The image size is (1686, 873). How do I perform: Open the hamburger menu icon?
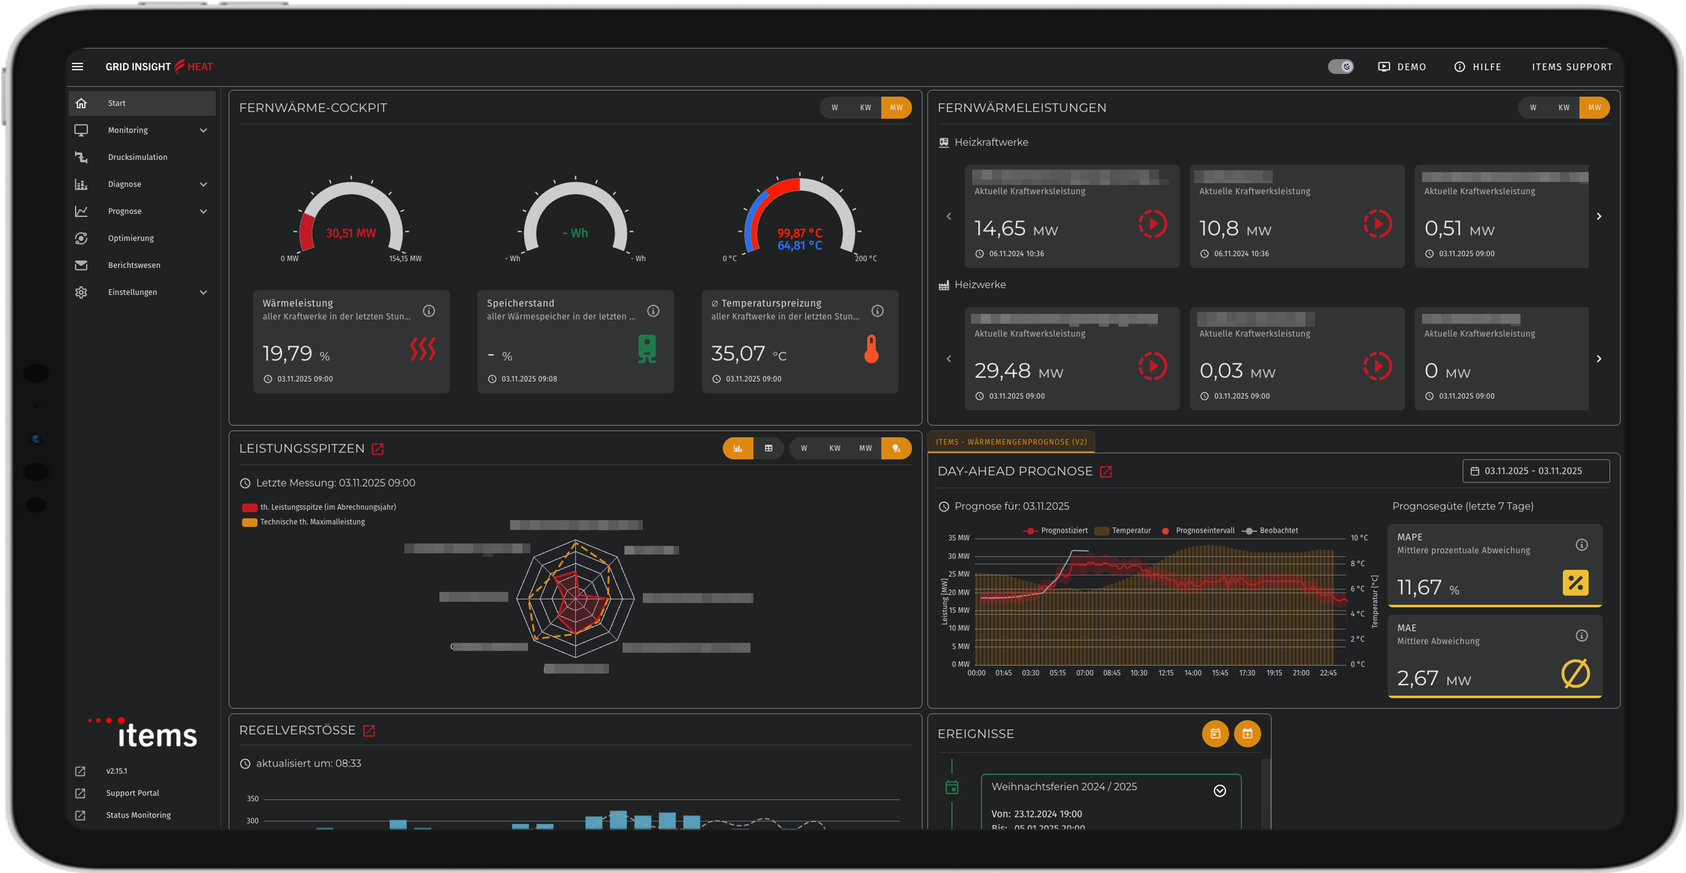(77, 67)
